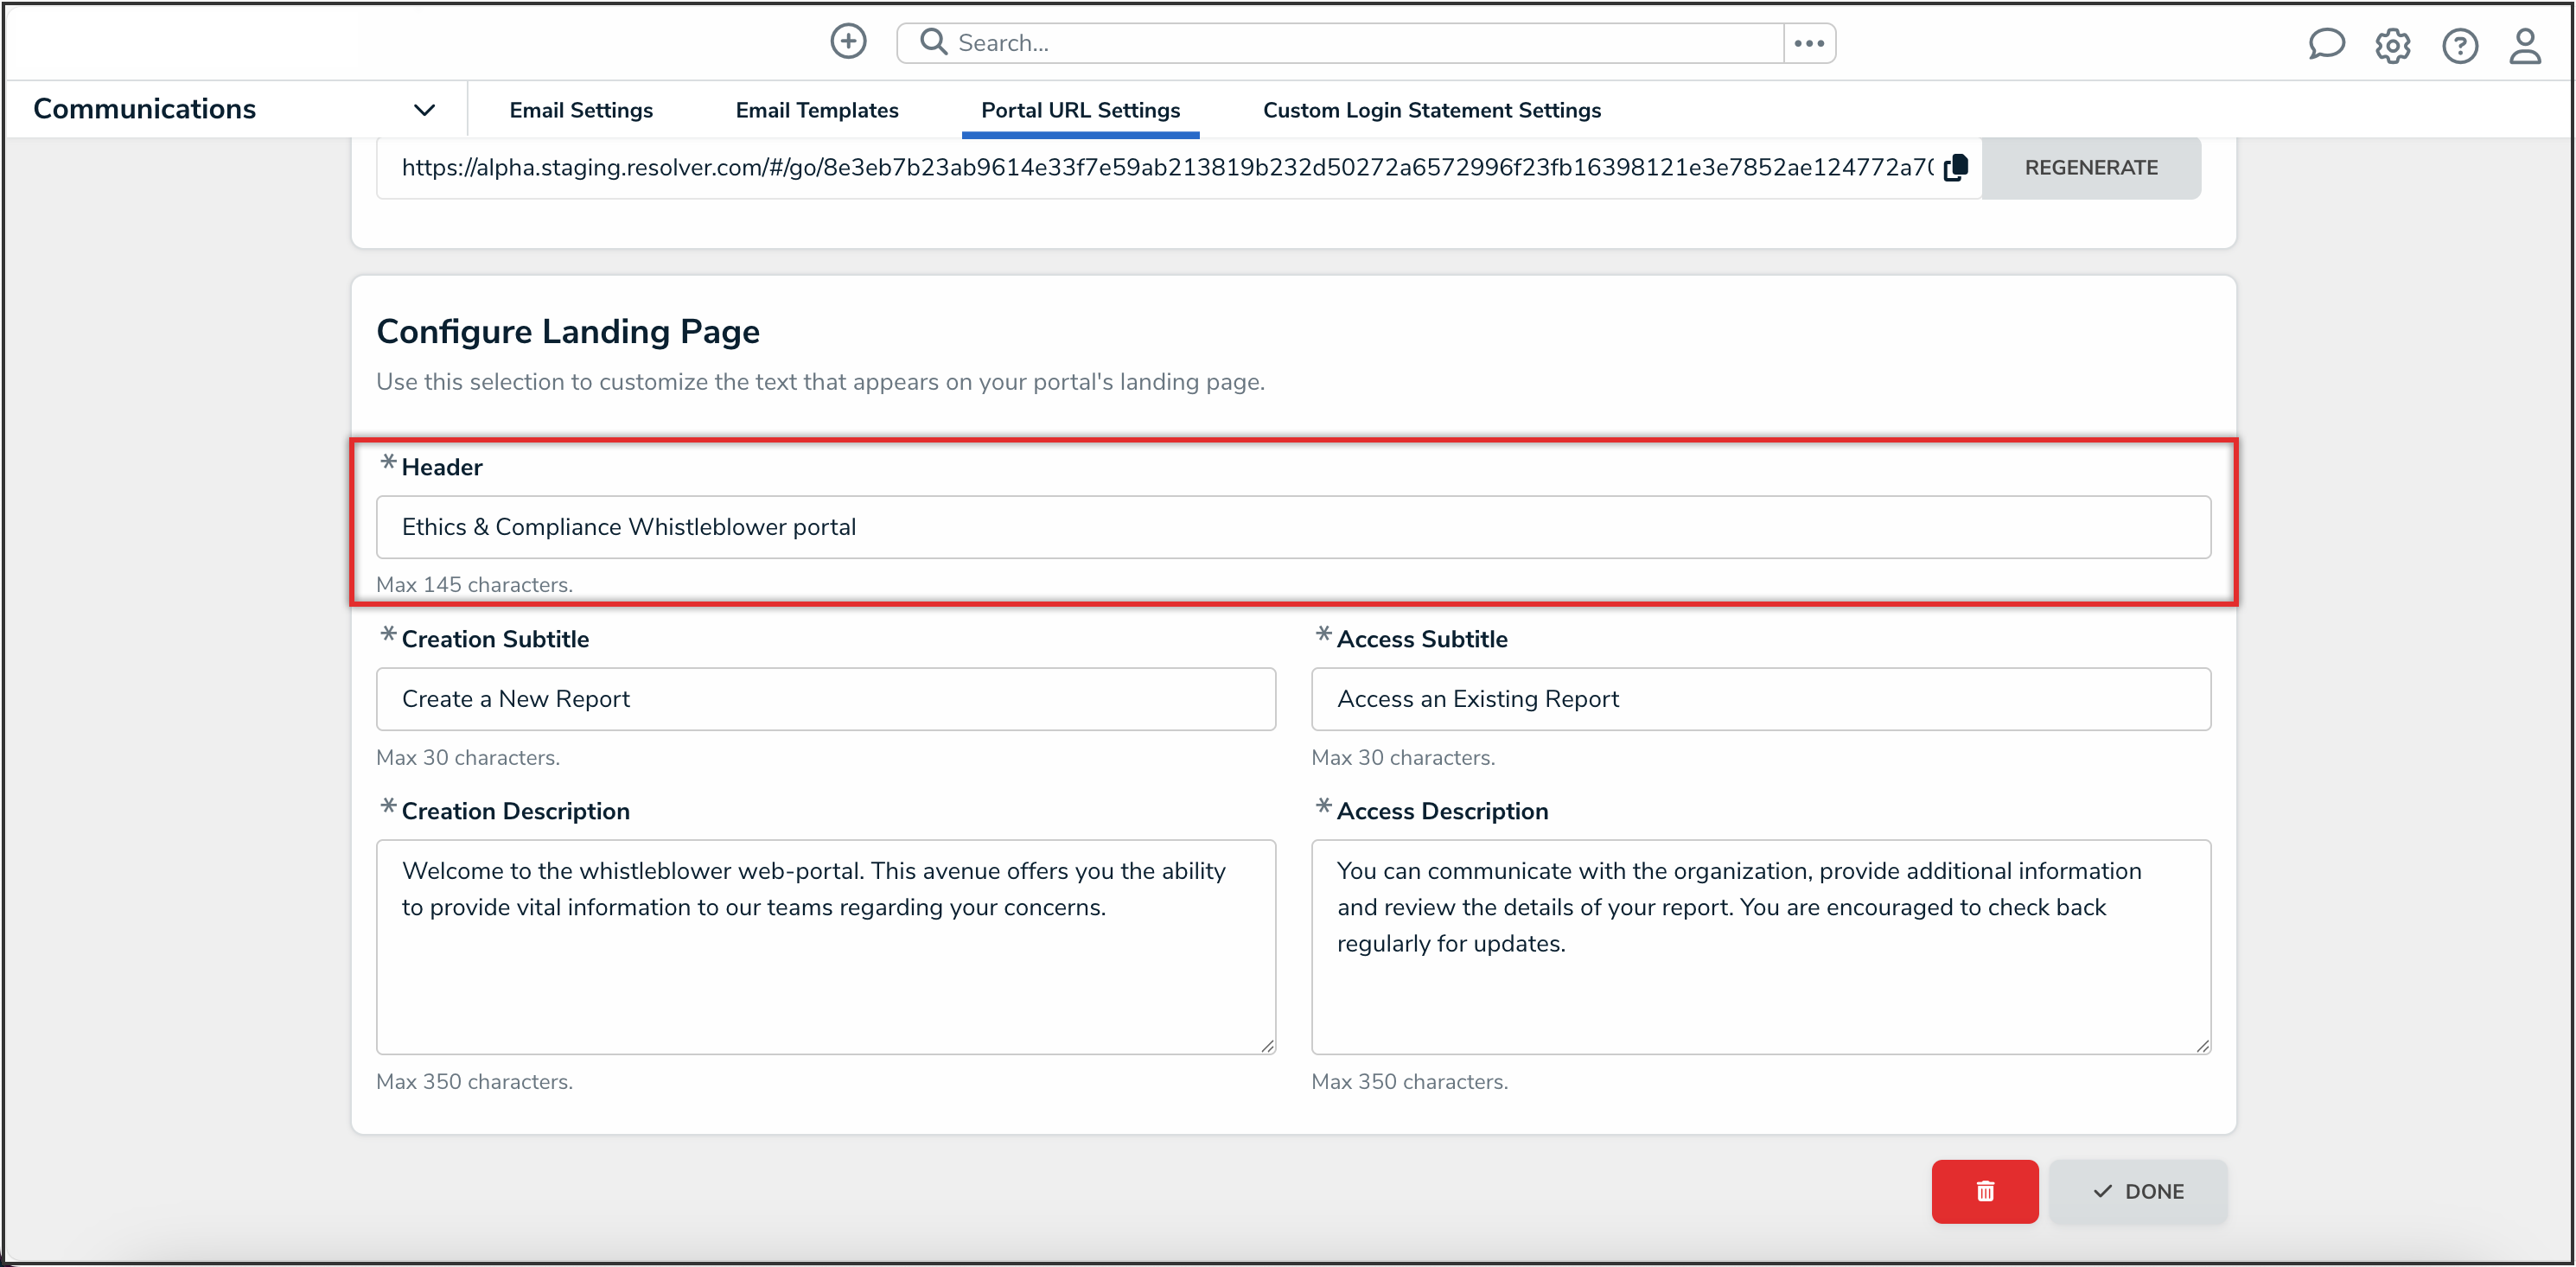Click the red trash delete button

[x=1984, y=1191]
